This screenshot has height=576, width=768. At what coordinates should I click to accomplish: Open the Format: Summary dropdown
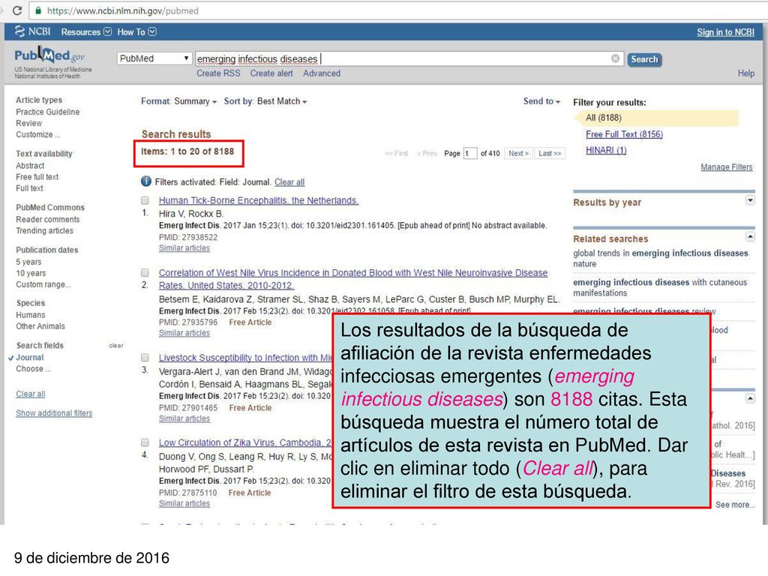178,101
